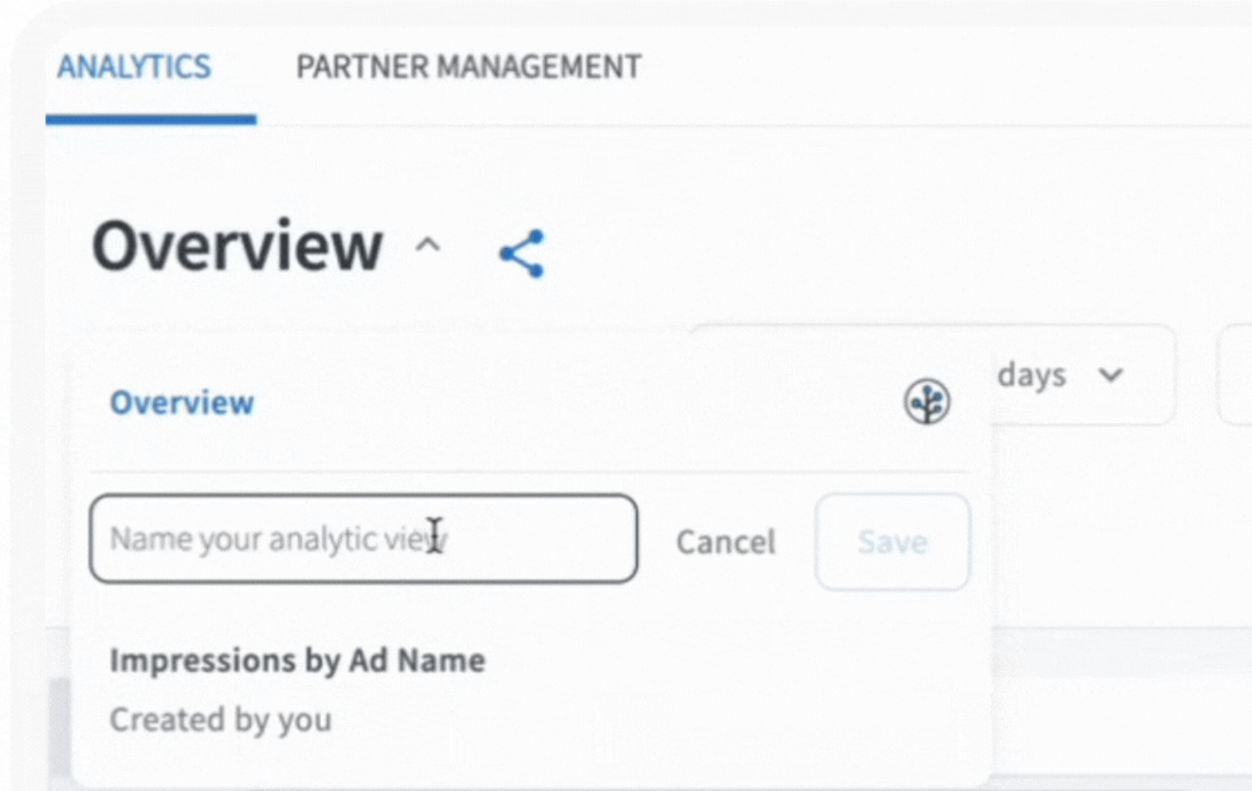Collapse the Overview view selector caret
This screenshot has height=791, width=1252.
tap(427, 245)
